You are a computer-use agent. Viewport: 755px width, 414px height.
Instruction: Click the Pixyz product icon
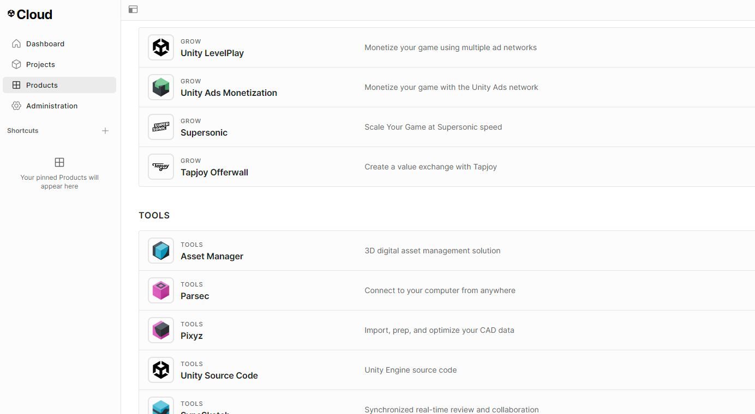(x=161, y=330)
